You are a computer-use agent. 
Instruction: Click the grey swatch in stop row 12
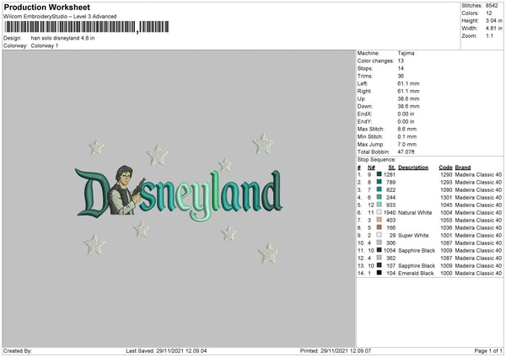[379, 258]
